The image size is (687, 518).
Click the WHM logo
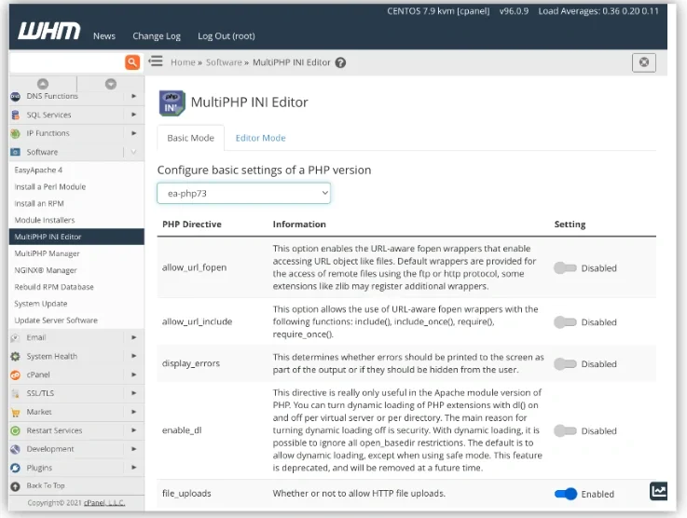pyautogui.click(x=49, y=31)
